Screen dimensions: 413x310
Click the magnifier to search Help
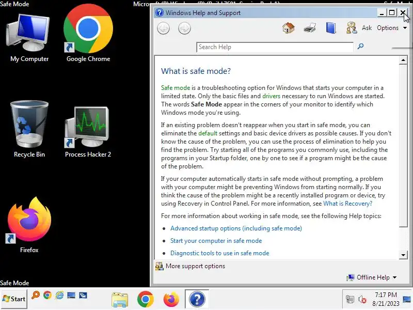point(360,47)
